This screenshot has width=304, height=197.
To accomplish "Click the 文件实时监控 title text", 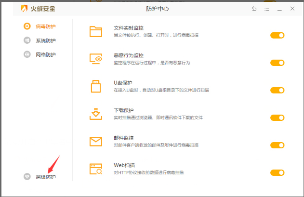I will pyautogui.click(x=129, y=28).
